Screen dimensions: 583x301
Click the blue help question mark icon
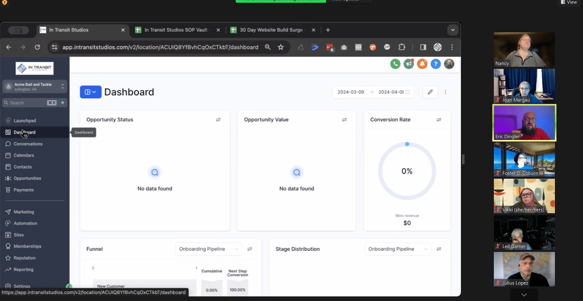pos(436,64)
